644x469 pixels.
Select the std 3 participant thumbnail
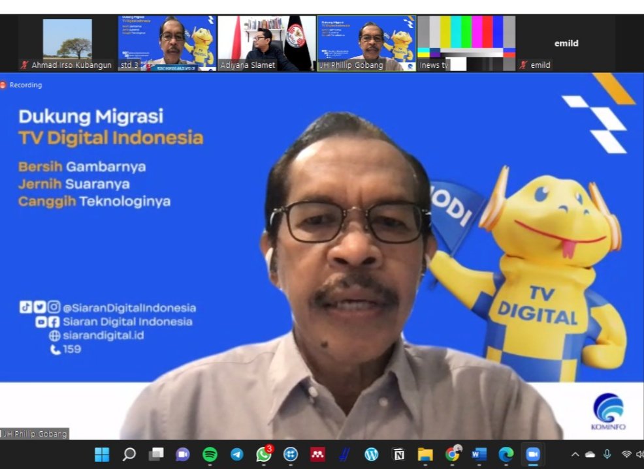point(167,43)
